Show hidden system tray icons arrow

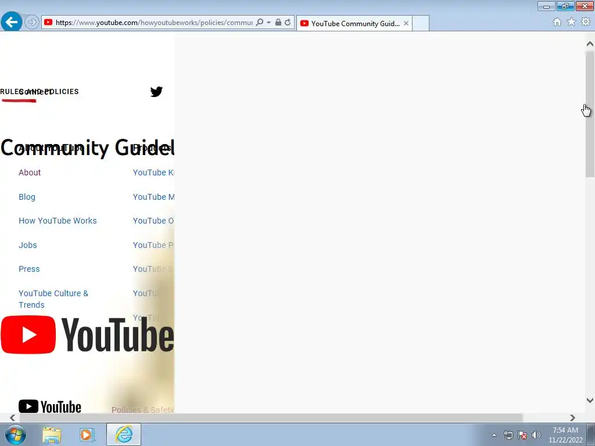tap(494, 435)
